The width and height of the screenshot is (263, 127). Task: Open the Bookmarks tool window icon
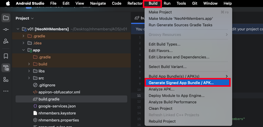6,56
